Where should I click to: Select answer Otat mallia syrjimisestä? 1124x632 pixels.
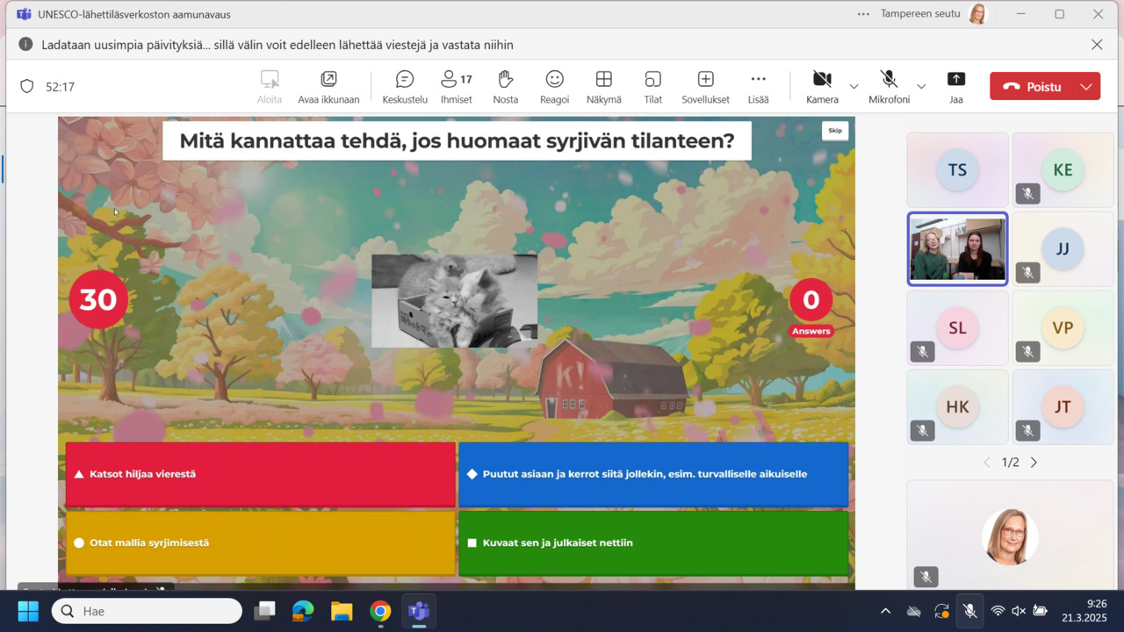click(x=261, y=542)
